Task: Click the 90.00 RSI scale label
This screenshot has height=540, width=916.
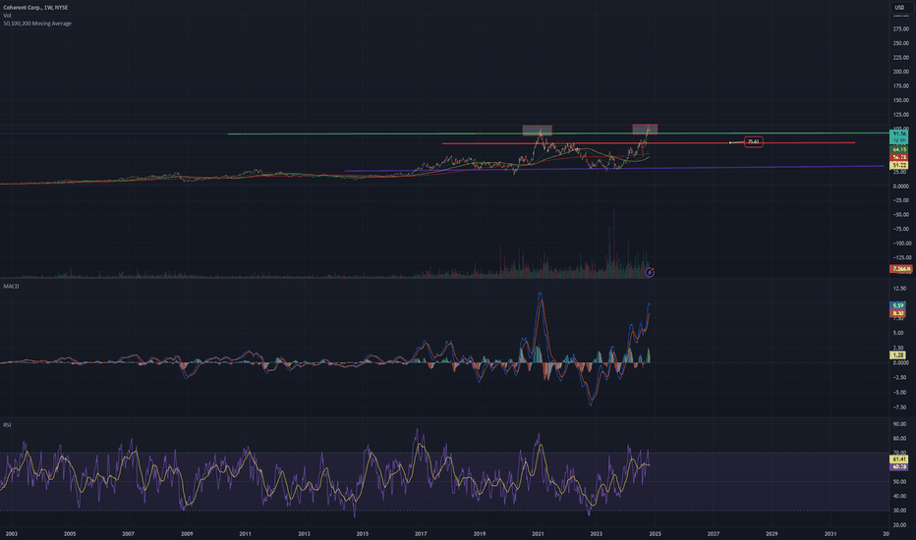Action: 899,424
